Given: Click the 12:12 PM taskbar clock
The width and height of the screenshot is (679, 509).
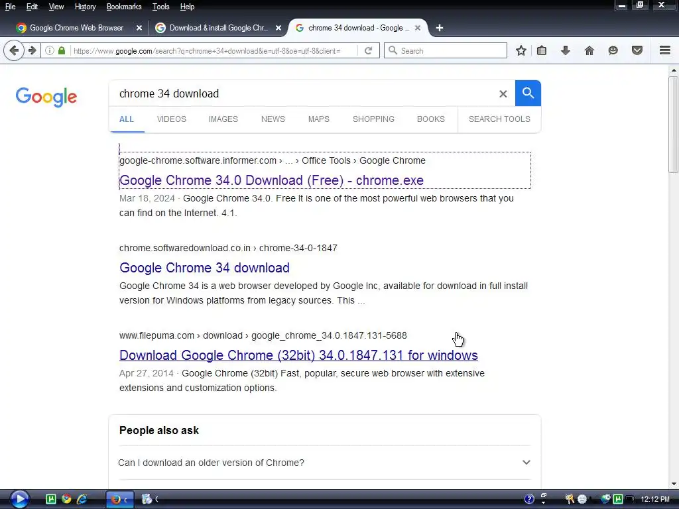Looking at the screenshot, I should point(654,499).
